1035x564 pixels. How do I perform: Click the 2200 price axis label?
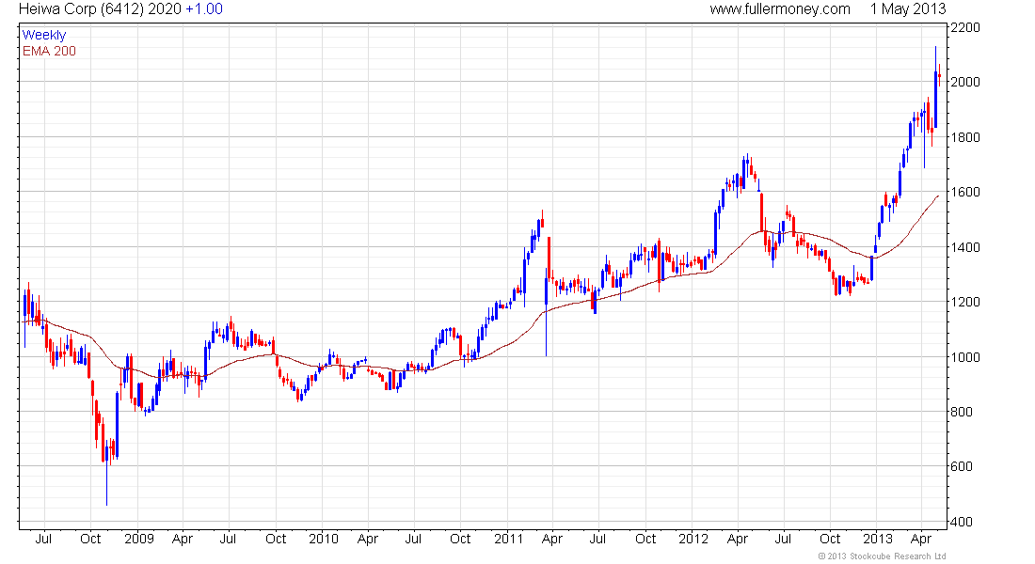coord(965,27)
